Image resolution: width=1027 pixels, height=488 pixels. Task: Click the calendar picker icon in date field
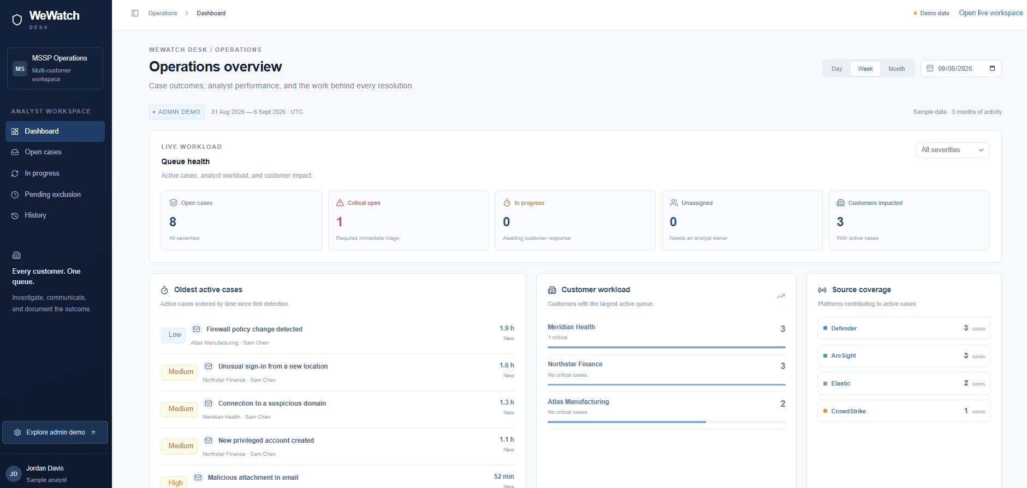pos(992,68)
